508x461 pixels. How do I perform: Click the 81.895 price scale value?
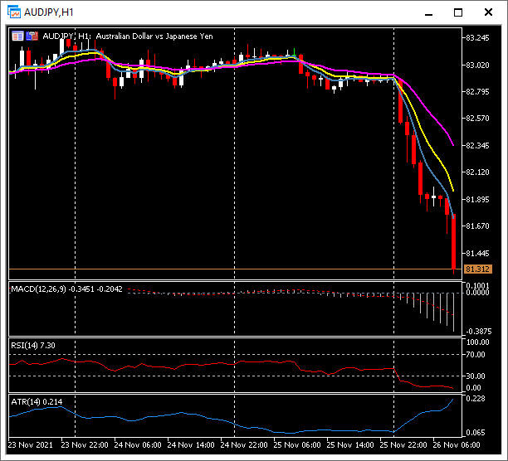[x=477, y=199]
